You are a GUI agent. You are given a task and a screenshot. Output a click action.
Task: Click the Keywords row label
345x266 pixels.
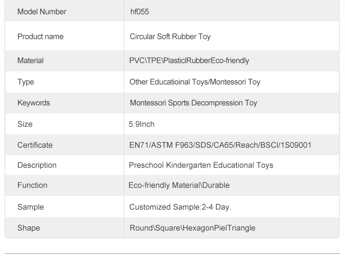coord(34,103)
